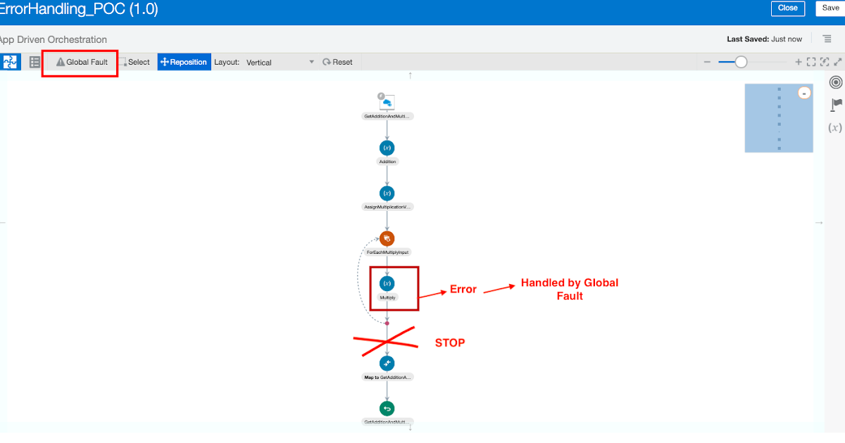Image resolution: width=845 pixels, height=443 pixels.
Task: Toggle Reposition mode off
Action: [x=184, y=62]
